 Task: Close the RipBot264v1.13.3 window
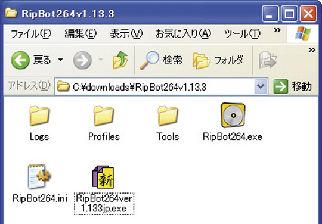pos(308,14)
